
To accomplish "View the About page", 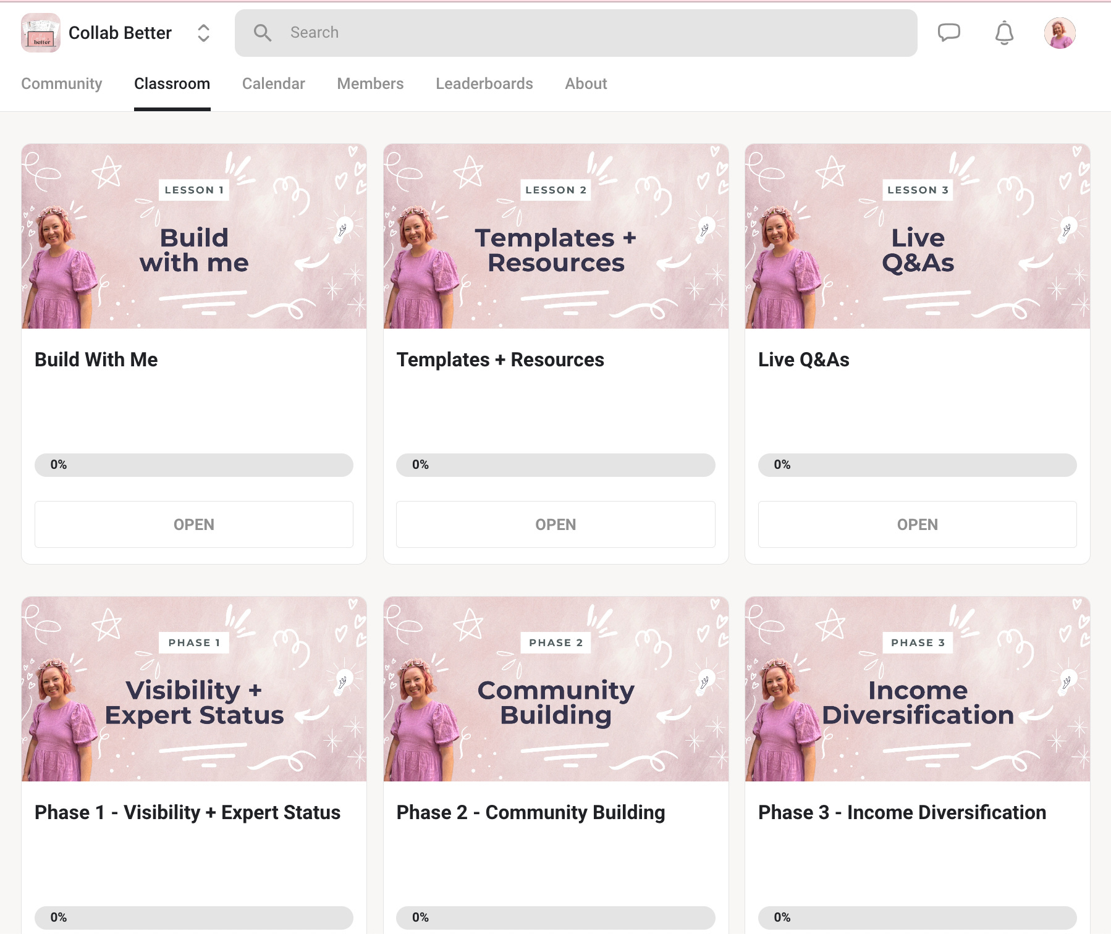I will tap(585, 83).
